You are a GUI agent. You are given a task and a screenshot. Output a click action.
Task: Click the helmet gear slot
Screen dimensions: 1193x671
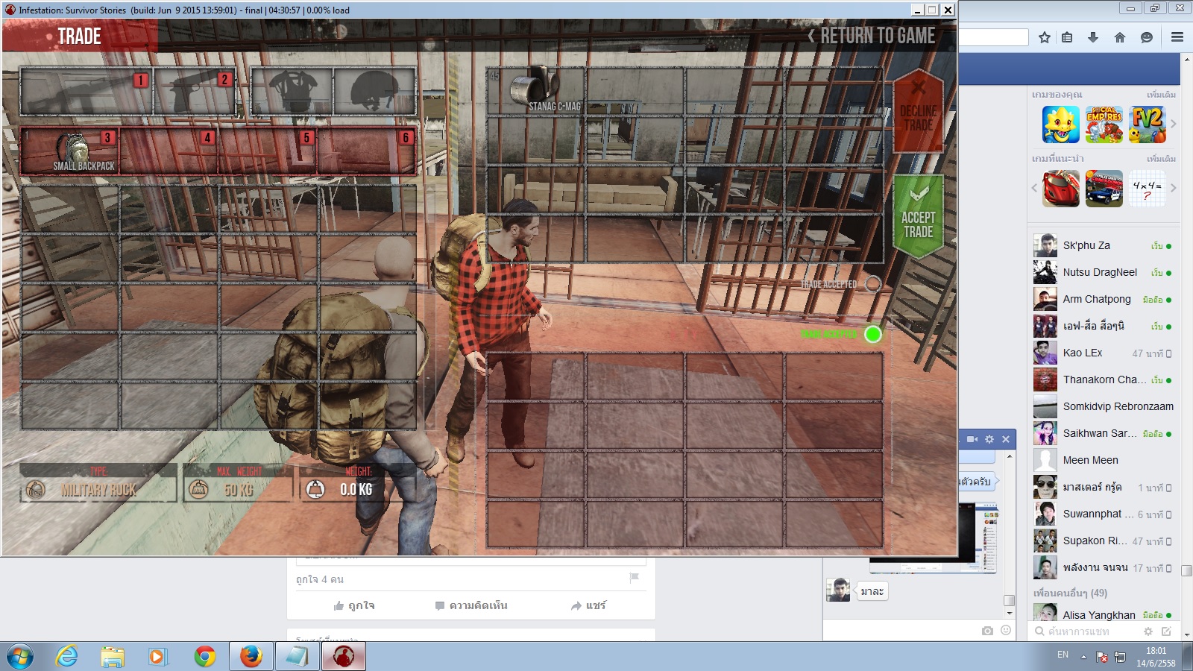pyautogui.click(x=374, y=92)
